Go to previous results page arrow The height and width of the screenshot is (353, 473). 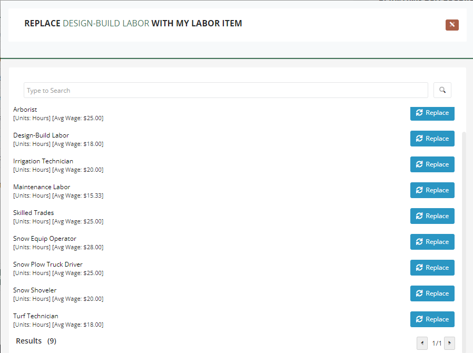pyautogui.click(x=422, y=344)
